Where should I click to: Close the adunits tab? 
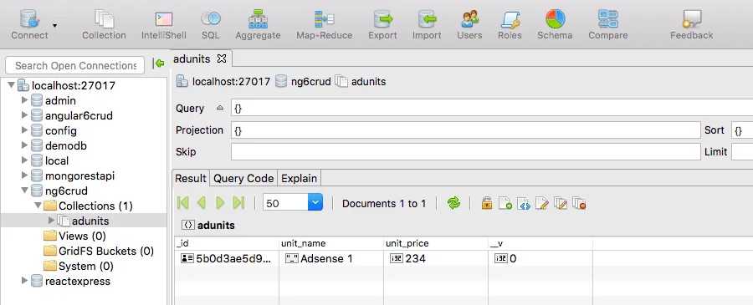click(222, 58)
